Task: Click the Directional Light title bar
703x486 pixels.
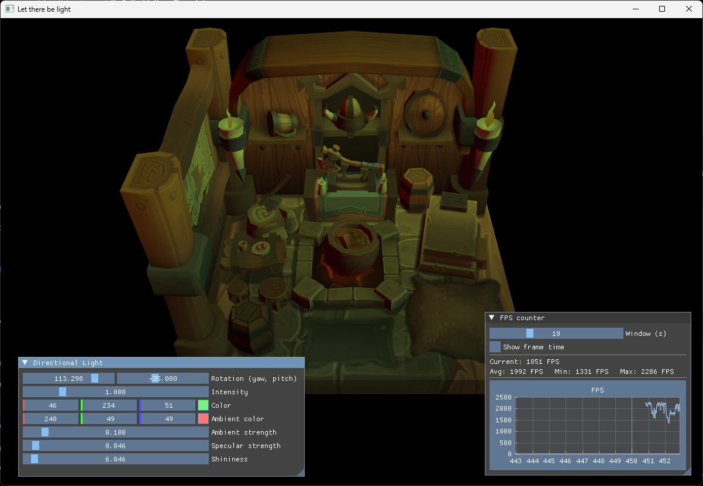Action: coord(161,363)
